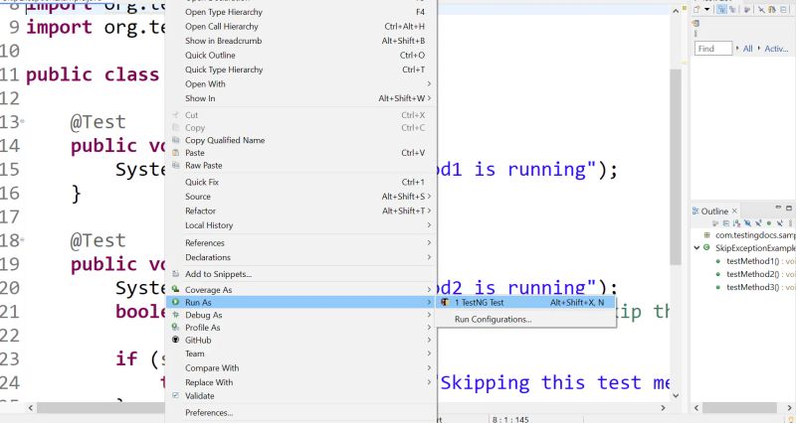Expand the Team submenu arrow

coord(429,353)
